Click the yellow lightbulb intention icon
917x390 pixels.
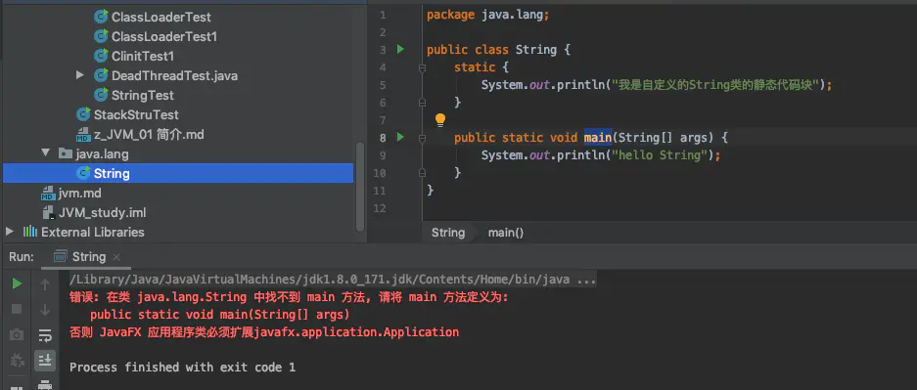440,120
